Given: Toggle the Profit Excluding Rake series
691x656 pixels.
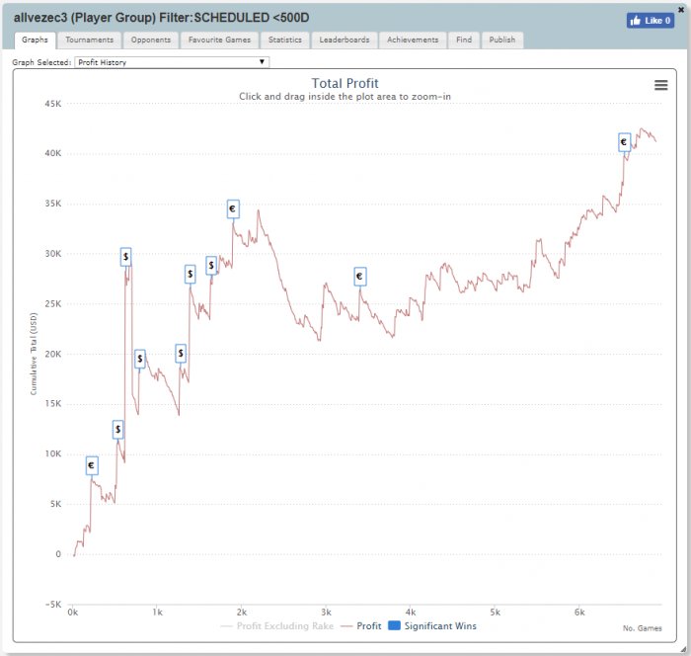Looking at the screenshot, I should pos(277,625).
